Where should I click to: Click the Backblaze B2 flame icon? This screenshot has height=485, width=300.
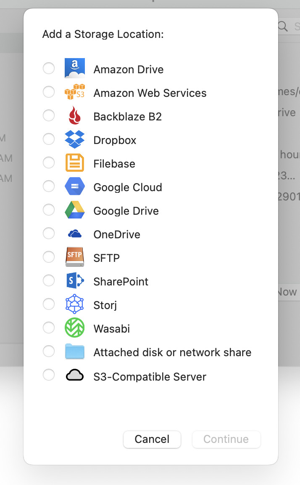[x=75, y=115]
